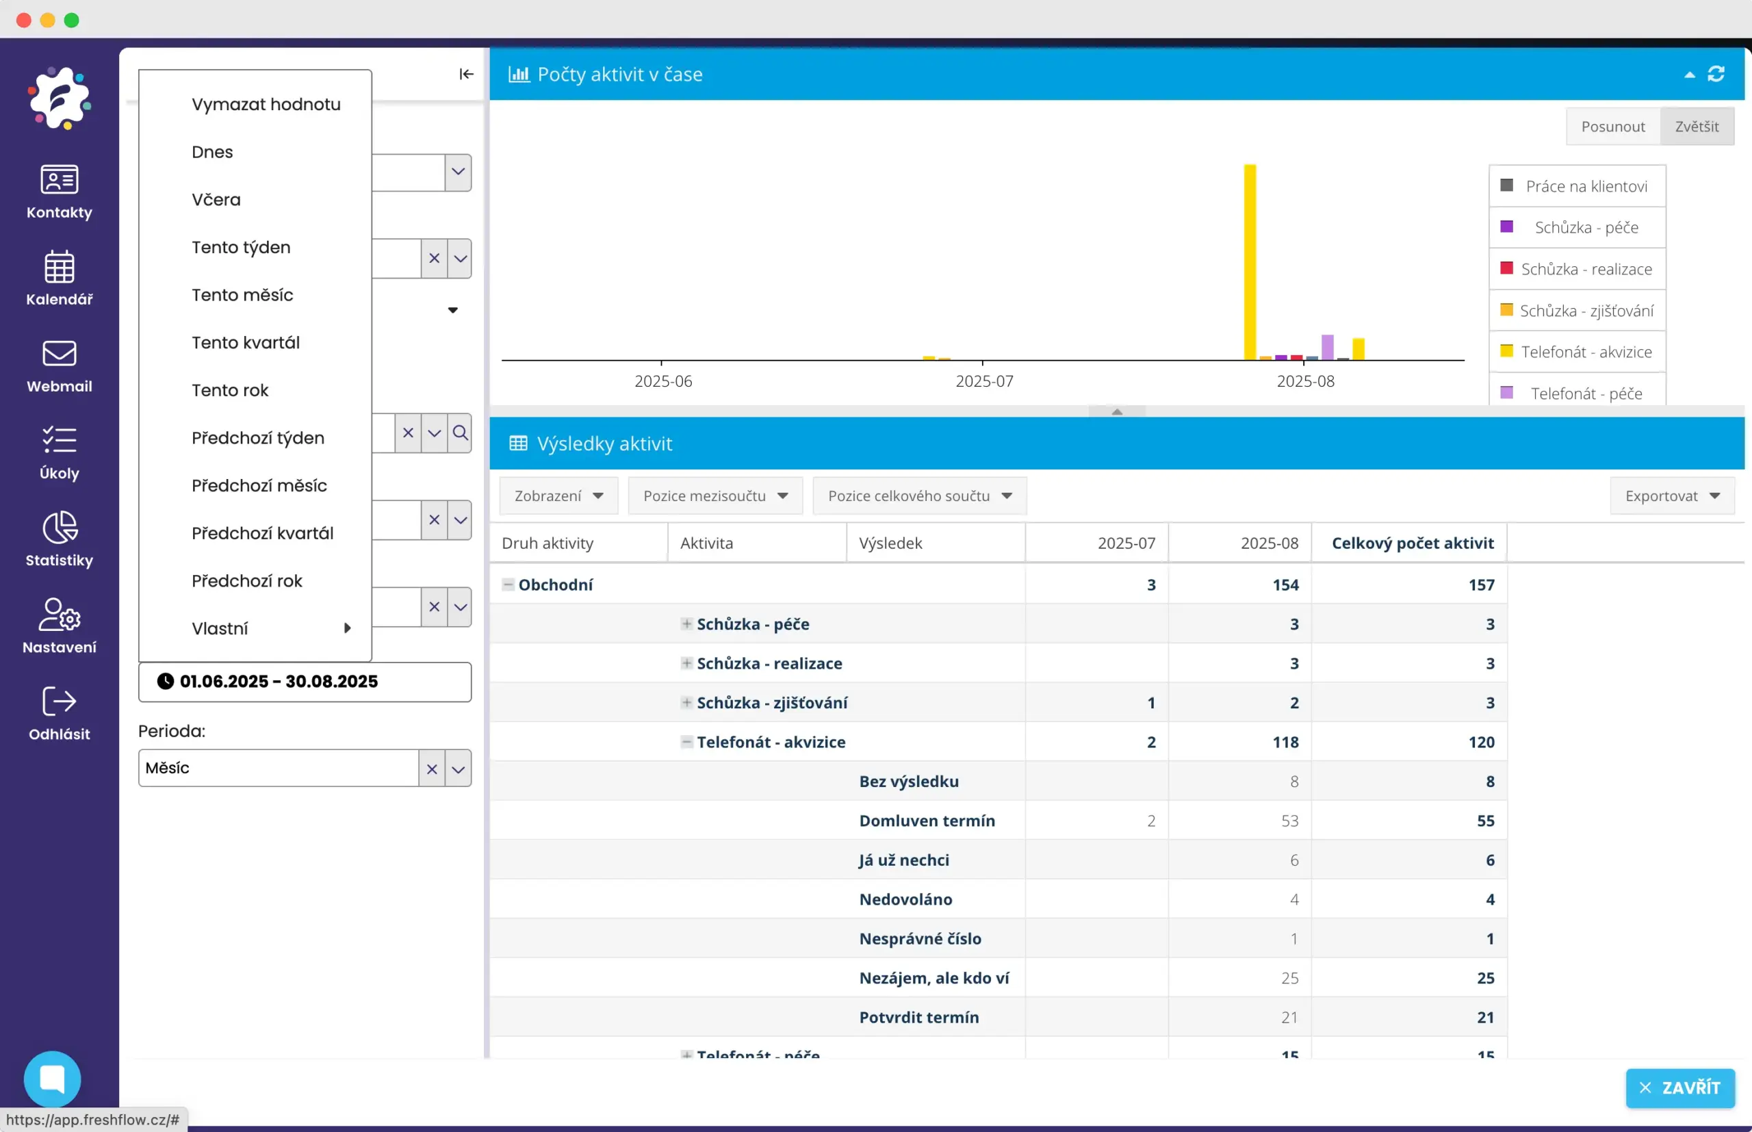The height and width of the screenshot is (1132, 1752).
Task: Select Tento měsíc from date menu
Action: (242, 295)
